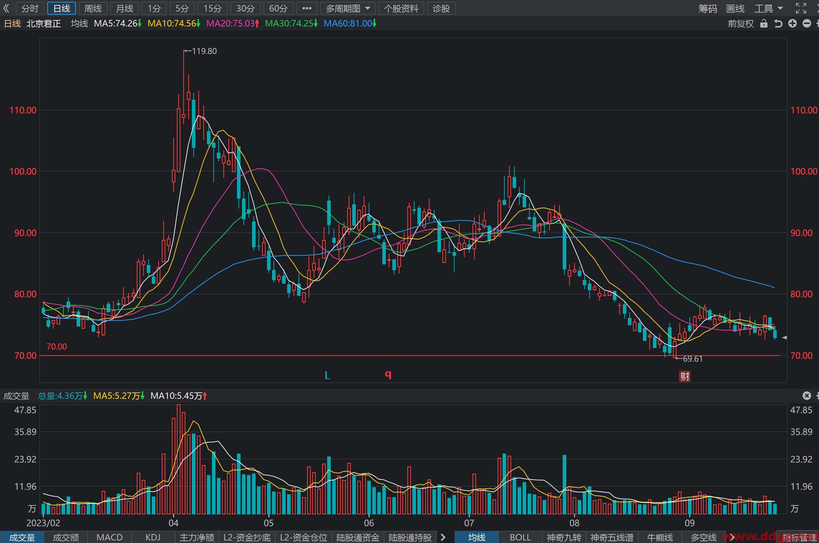Open 诊股 stock diagnosis
The width and height of the screenshot is (819, 543).
point(441,8)
